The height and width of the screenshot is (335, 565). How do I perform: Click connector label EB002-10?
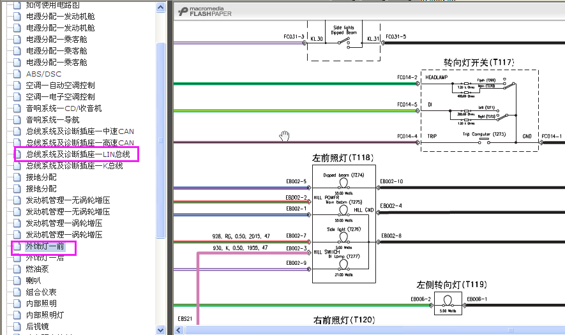click(391, 182)
